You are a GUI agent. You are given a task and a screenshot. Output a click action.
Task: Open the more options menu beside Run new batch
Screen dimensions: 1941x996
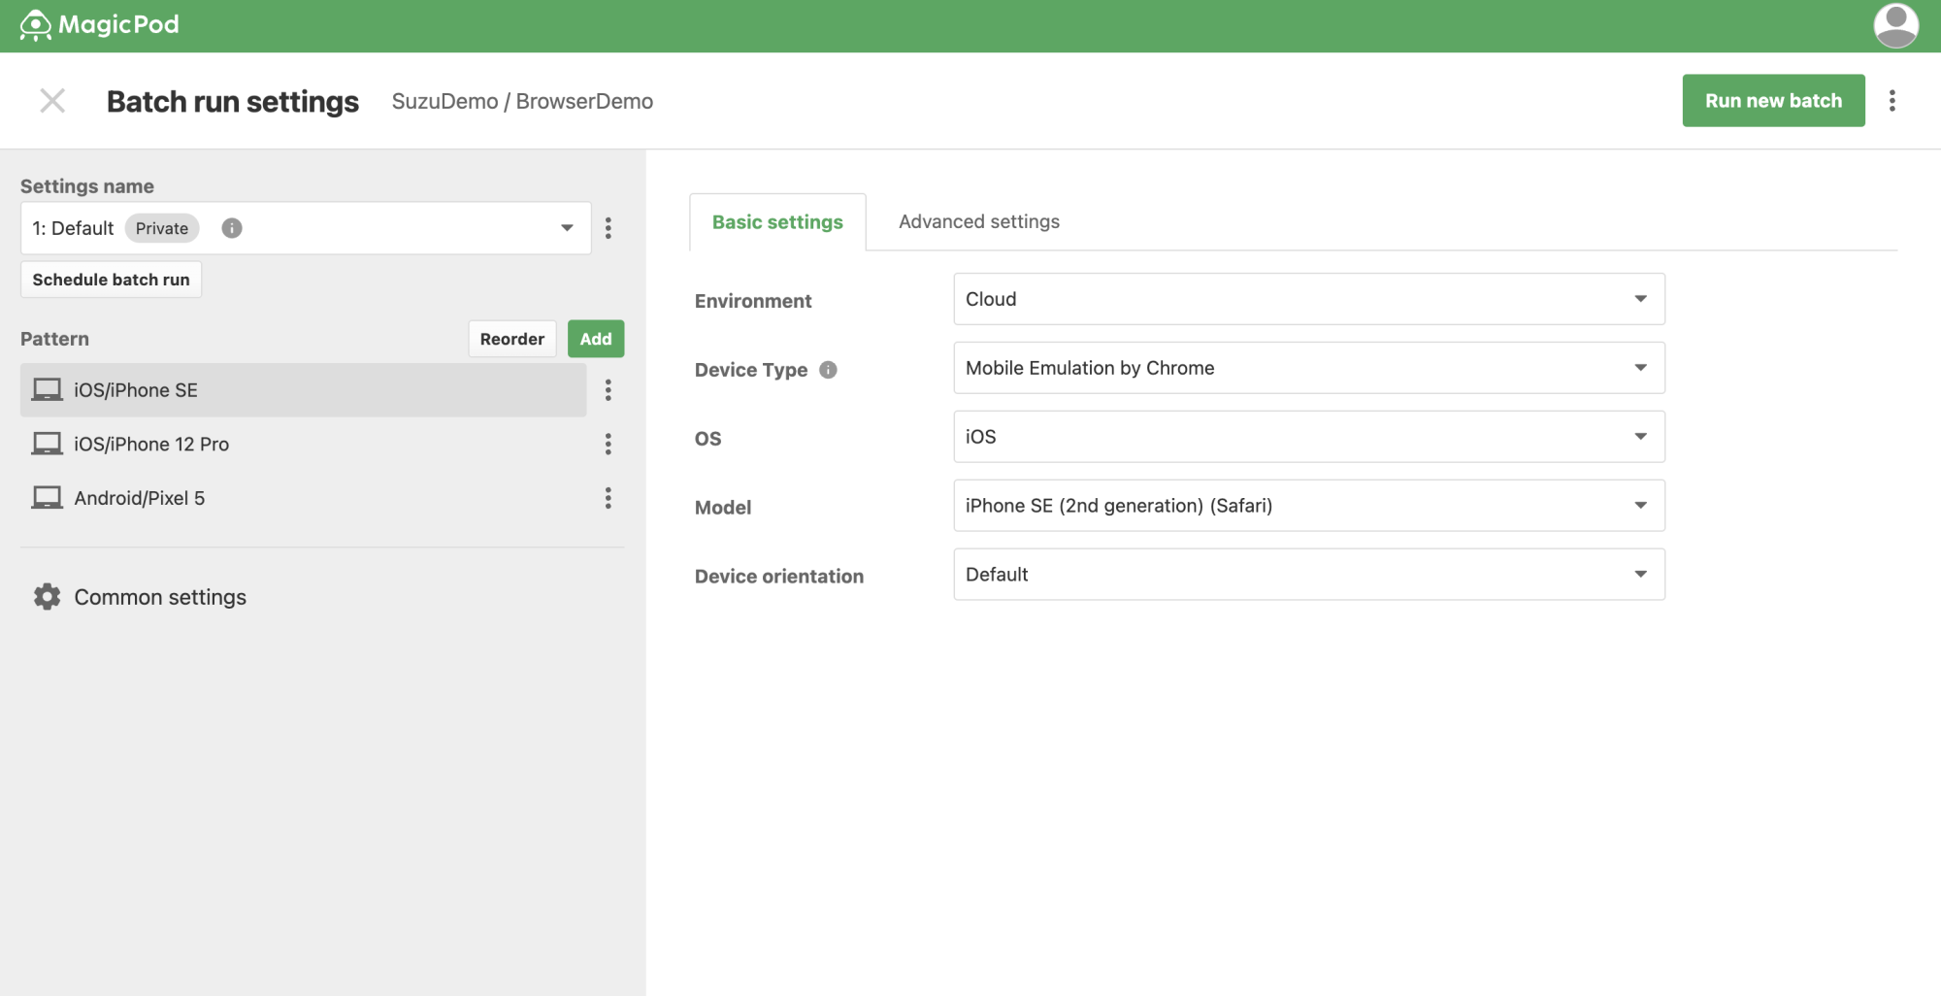[1892, 101]
